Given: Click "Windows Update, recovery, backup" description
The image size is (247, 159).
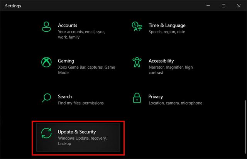Looking at the screenshot, I should click(x=82, y=141).
